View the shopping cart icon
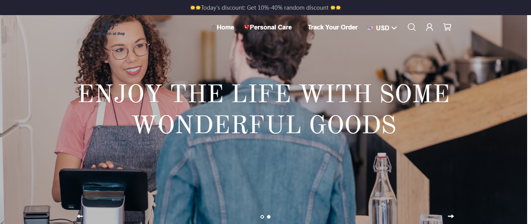 point(447,27)
